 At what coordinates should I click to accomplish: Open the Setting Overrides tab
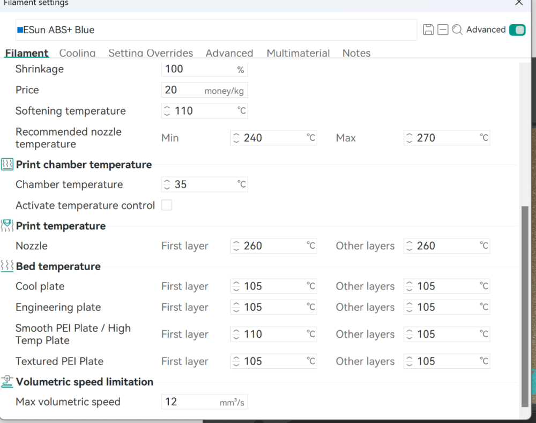click(x=151, y=53)
